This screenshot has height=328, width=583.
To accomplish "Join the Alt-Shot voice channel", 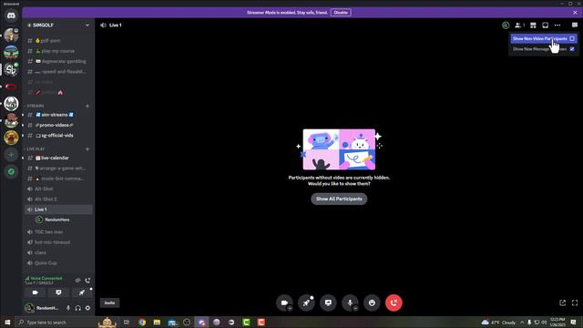I will pyautogui.click(x=58, y=189).
